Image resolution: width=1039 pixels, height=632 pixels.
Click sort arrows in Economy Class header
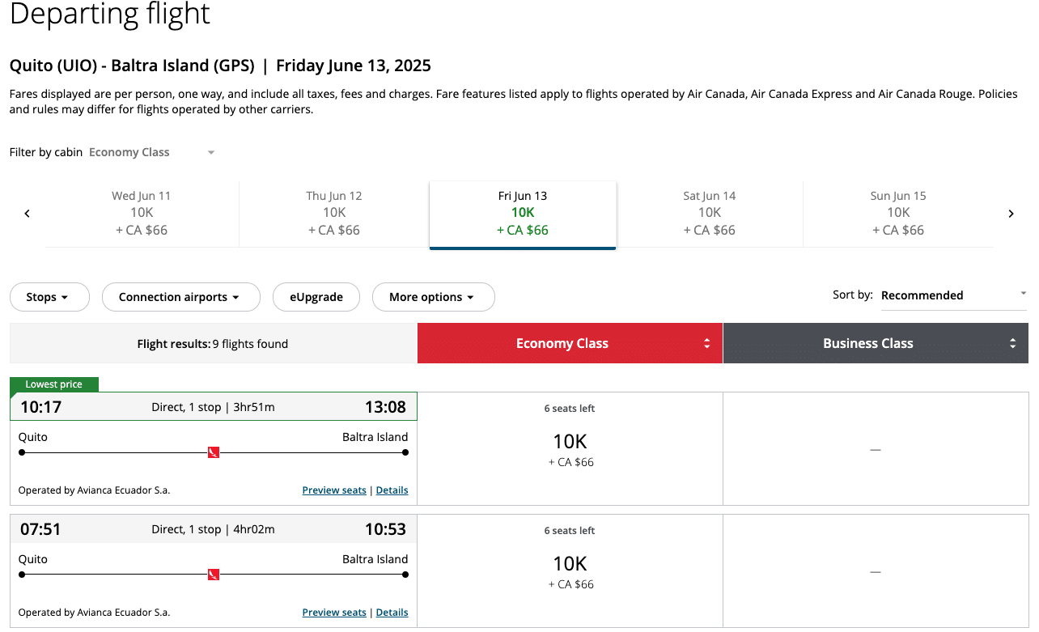(706, 344)
